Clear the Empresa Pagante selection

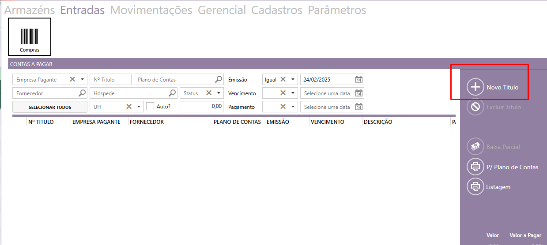[x=72, y=80]
